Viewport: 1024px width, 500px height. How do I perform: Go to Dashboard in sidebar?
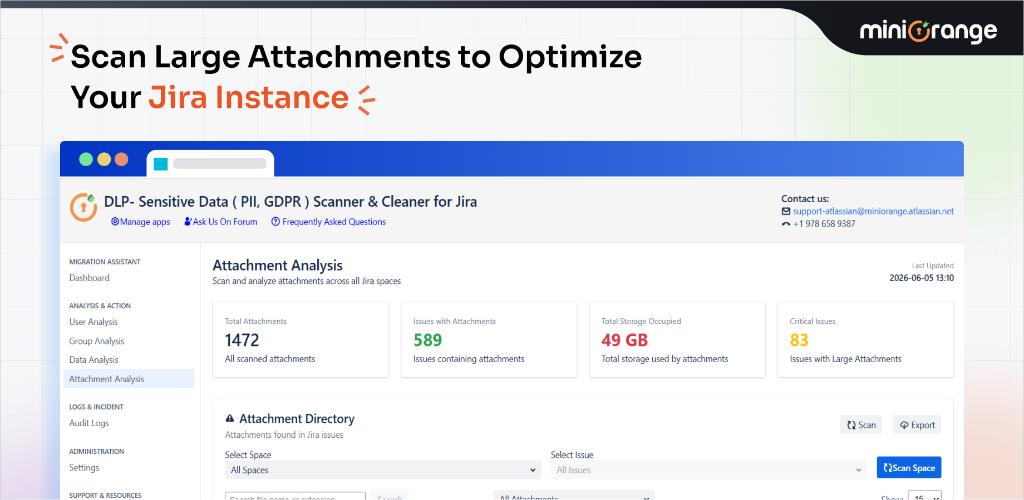click(89, 278)
